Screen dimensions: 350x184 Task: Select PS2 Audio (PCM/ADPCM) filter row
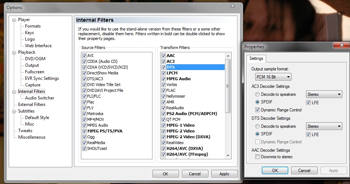pos(192,114)
